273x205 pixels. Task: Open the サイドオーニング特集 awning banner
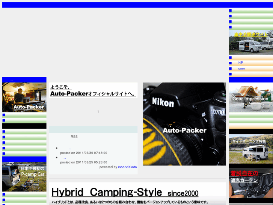[x=251, y=149]
